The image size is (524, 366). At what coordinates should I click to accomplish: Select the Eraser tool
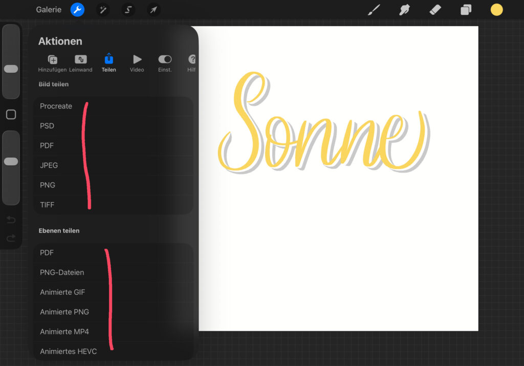tap(435, 10)
